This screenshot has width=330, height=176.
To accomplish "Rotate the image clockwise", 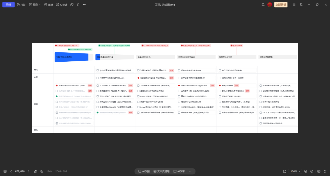I will [41, 171].
